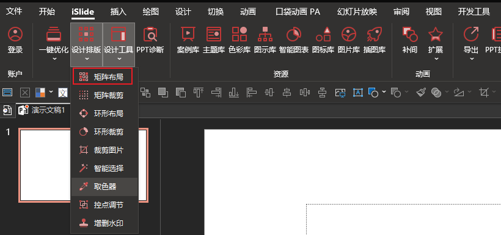Image resolution: width=501 pixels, height=235 pixels.
Task: Switch to the 文件 tab
Action: [15, 12]
